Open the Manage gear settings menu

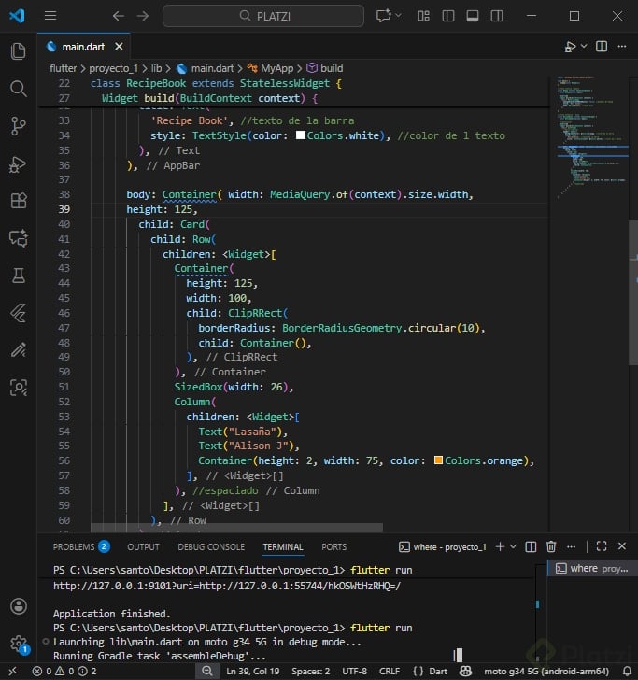18,644
